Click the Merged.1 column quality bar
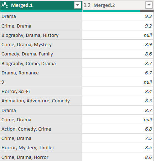 [x=41, y=11]
